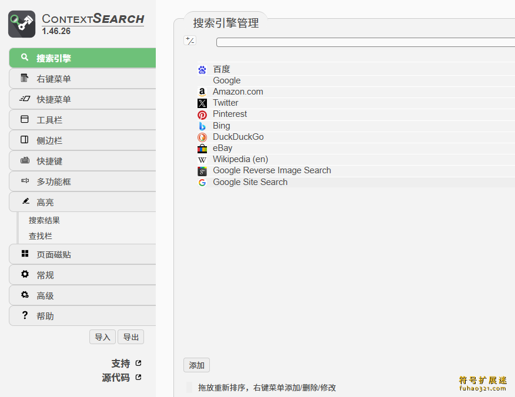Viewport: 515px width, 397px height.
Task: Select the 高亮 menu item
Action: tap(82, 202)
